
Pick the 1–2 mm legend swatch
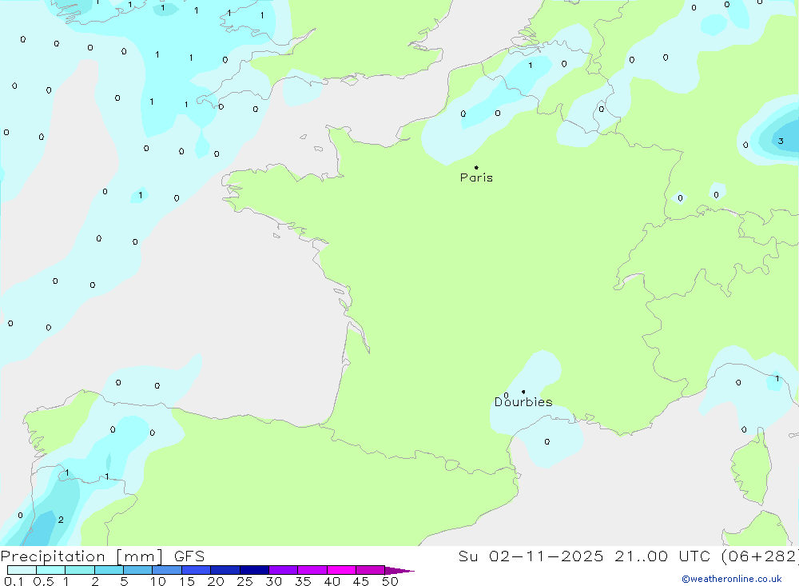click(x=80, y=570)
